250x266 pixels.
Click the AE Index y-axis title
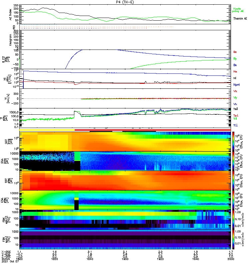11,15
